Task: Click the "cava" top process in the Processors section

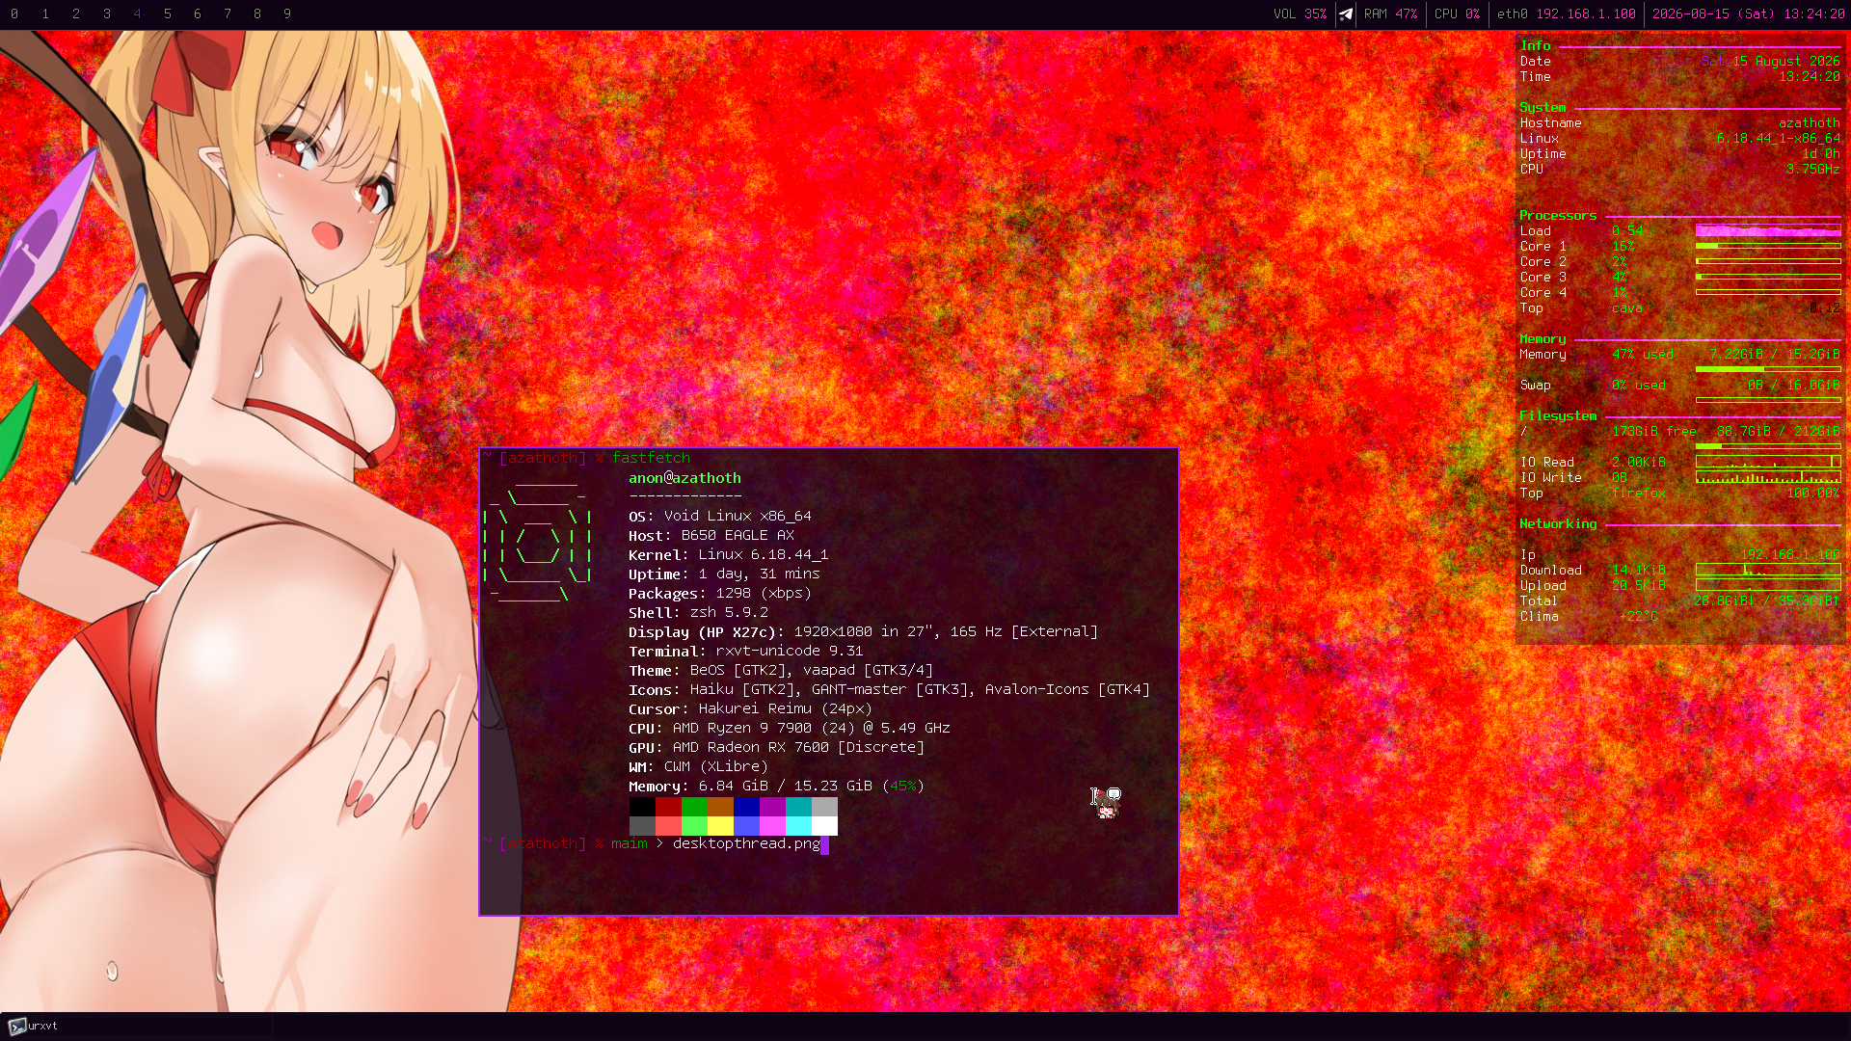Action: [x=1627, y=308]
